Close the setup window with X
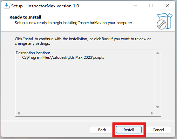 [x=167, y=6]
